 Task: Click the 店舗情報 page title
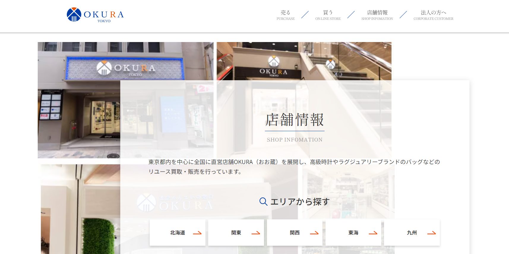coord(295,120)
